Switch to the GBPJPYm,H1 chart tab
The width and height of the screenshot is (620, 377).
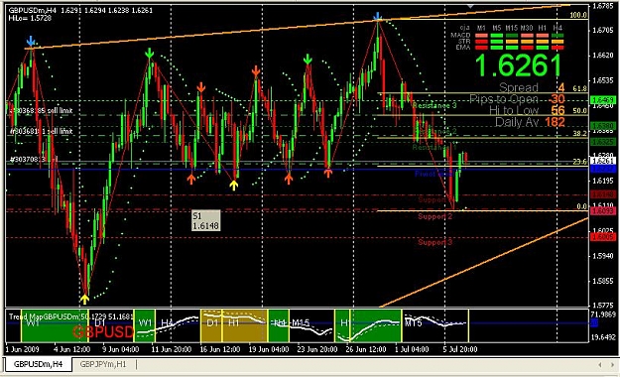103,364
